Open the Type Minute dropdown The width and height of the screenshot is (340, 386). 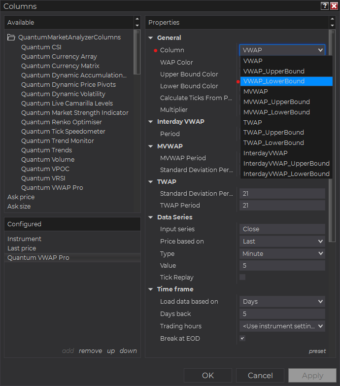(282, 253)
